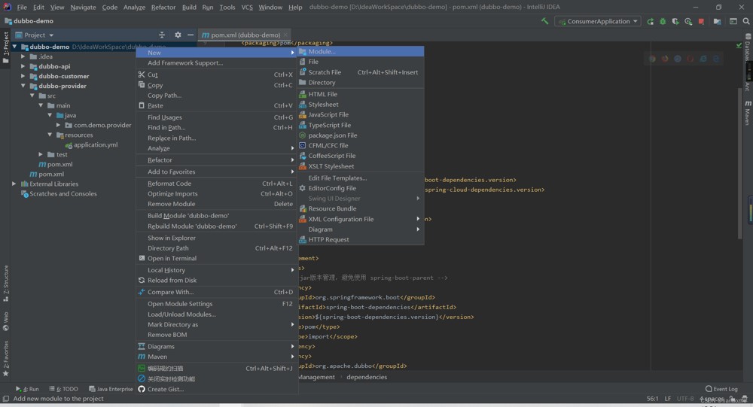753x407 pixels.
Task: Choose JavaScript File option
Action: [x=360, y=114]
